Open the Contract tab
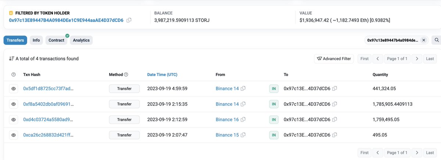This screenshot has height=160, width=441. pyautogui.click(x=57, y=40)
